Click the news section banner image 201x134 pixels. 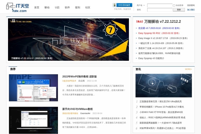click(x=163, y=85)
